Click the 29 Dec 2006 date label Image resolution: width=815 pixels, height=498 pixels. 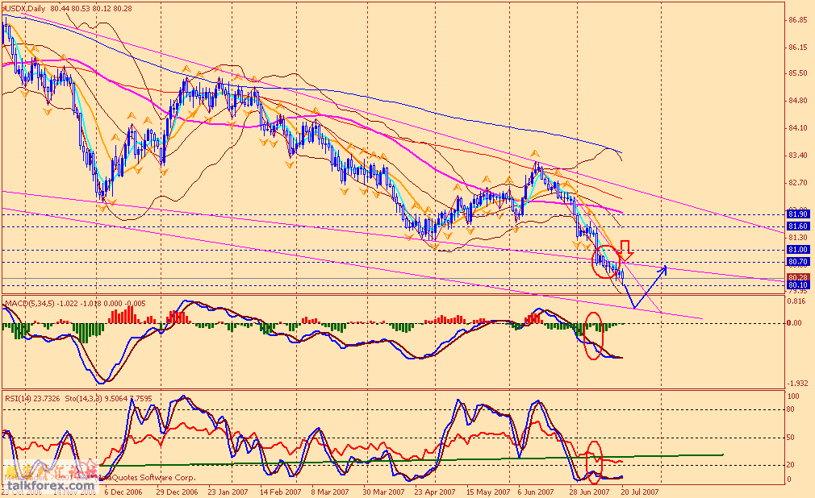tap(177, 492)
